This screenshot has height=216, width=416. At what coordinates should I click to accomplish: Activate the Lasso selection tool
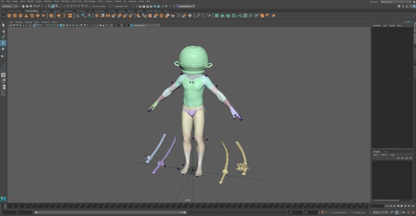click(x=4, y=31)
